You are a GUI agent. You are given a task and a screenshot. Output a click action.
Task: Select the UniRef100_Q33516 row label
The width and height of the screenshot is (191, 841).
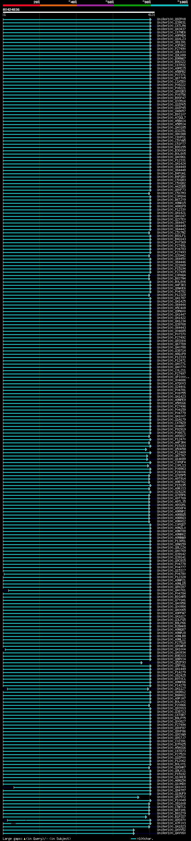(171, 101)
